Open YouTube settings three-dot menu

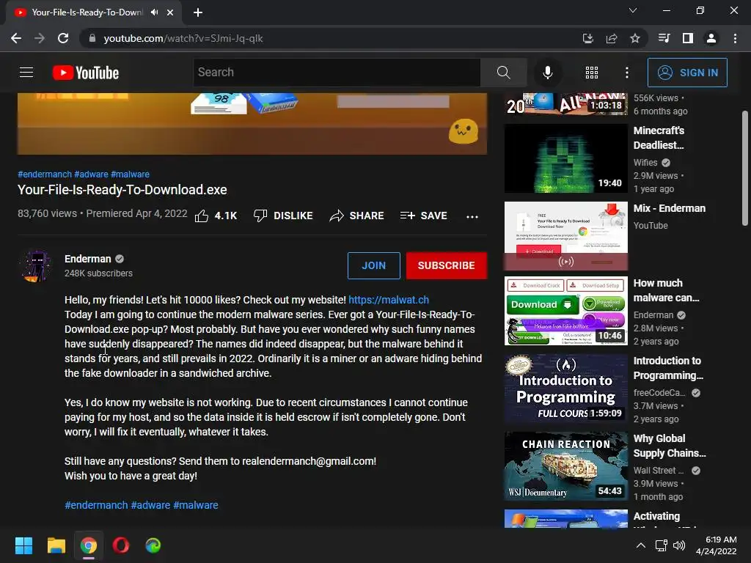(627, 73)
